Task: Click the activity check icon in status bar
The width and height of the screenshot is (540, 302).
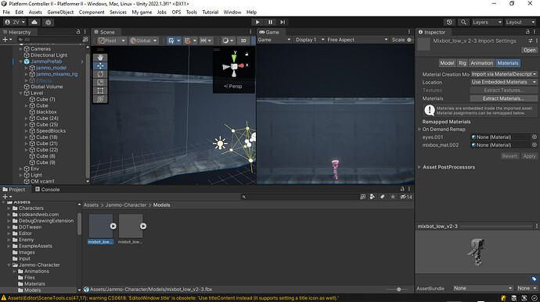Action: point(535,298)
